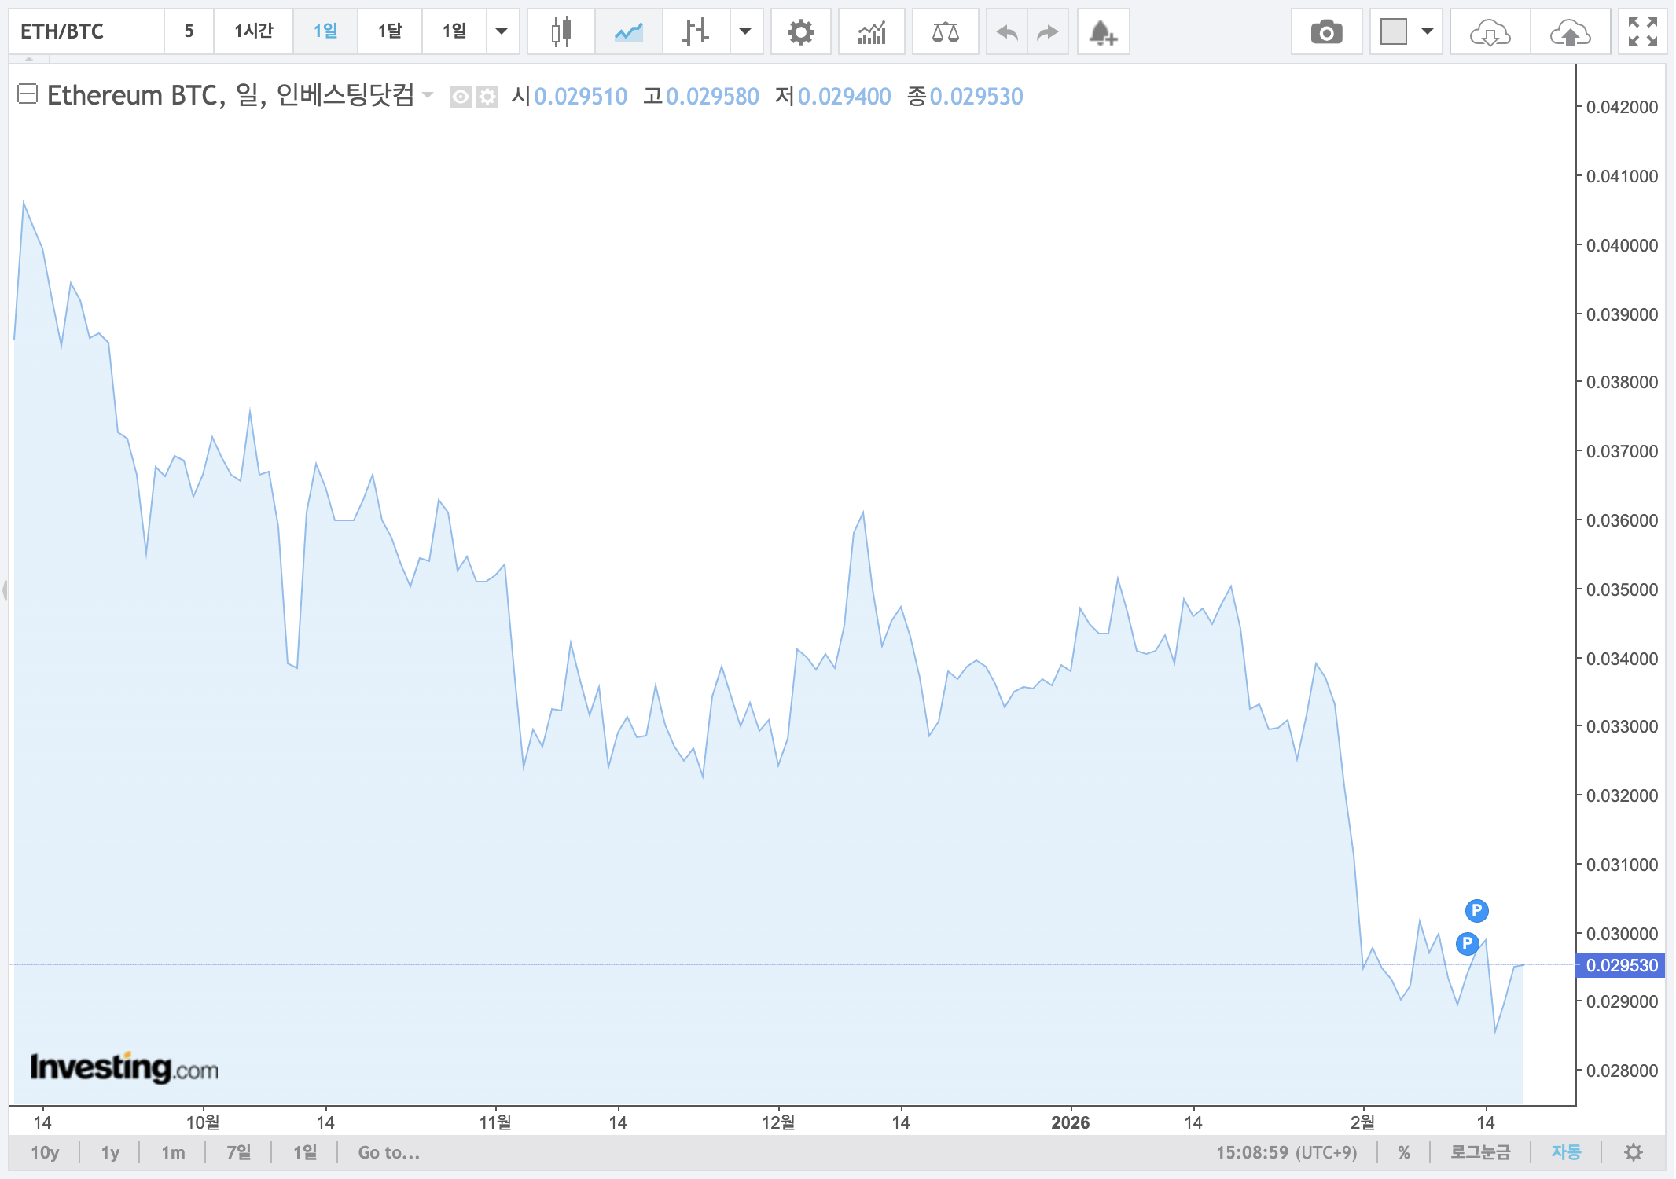Select the candlestick chart style
The image size is (1676, 1179).
(561, 31)
